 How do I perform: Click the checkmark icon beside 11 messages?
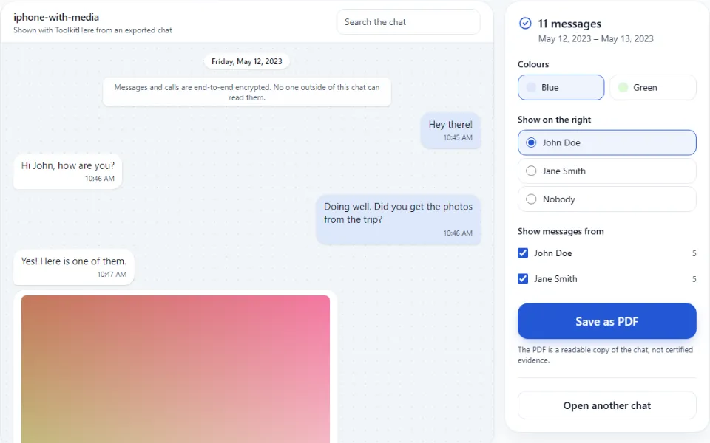point(525,23)
